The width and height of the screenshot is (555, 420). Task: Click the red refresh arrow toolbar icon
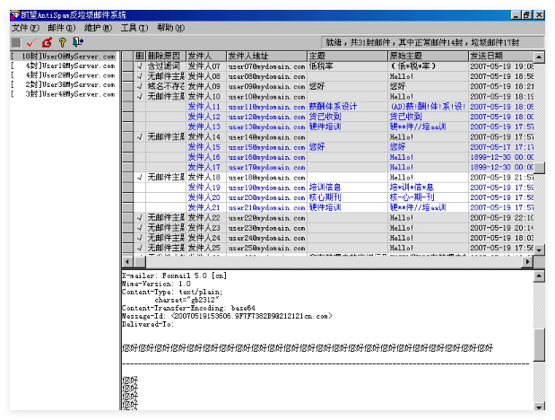[x=47, y=41]
